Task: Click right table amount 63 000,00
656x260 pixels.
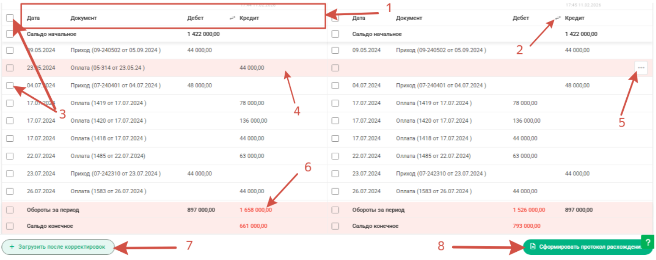Action: click(525, 156)
